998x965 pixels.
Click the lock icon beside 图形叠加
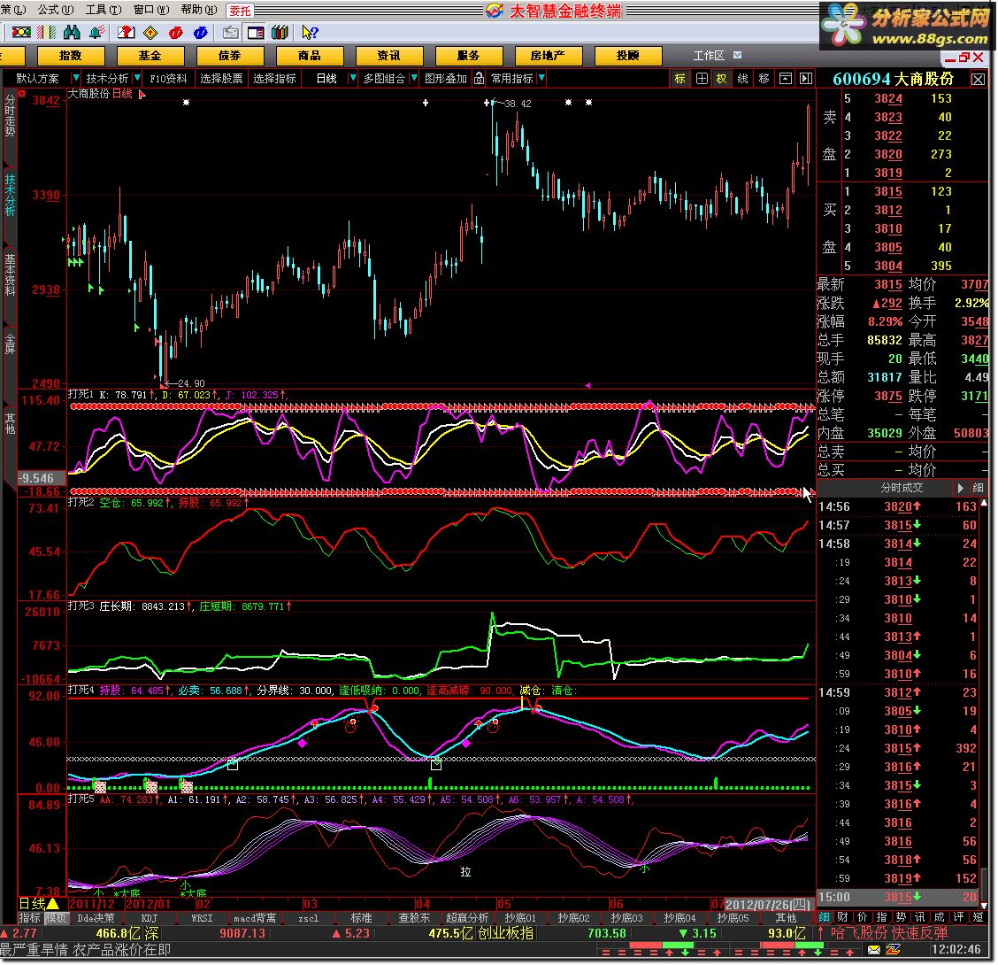(479, 78)
